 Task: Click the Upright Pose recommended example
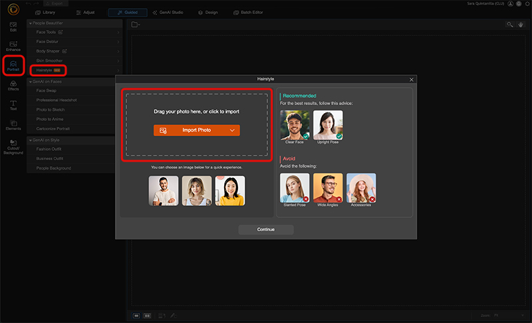tap(328, 125)
